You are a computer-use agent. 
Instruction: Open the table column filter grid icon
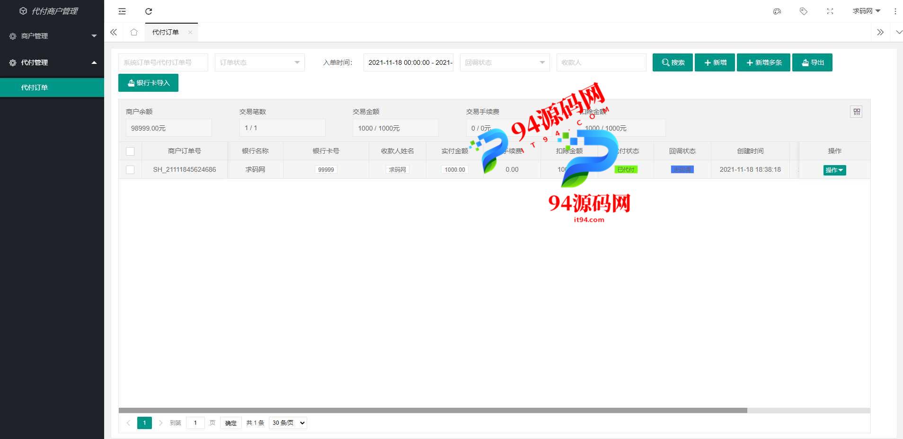[857, 112]
